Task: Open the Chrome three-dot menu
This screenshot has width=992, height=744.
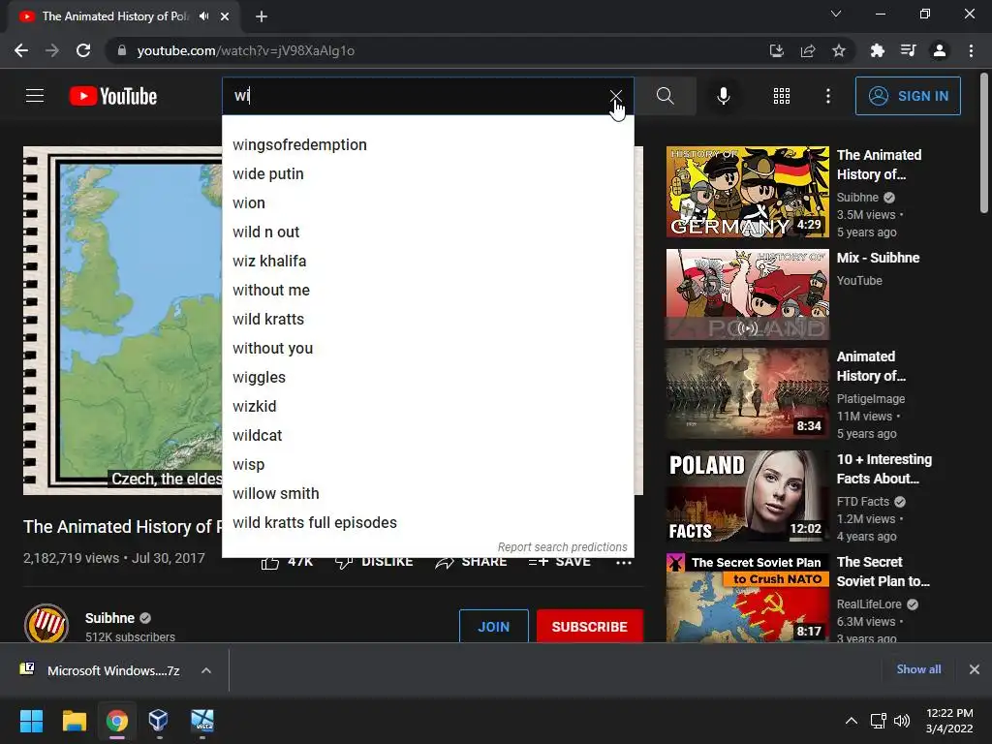Action: click(x=971, y=50)
